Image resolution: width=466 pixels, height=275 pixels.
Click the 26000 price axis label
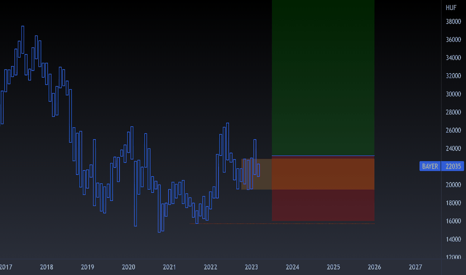point(453,130)
